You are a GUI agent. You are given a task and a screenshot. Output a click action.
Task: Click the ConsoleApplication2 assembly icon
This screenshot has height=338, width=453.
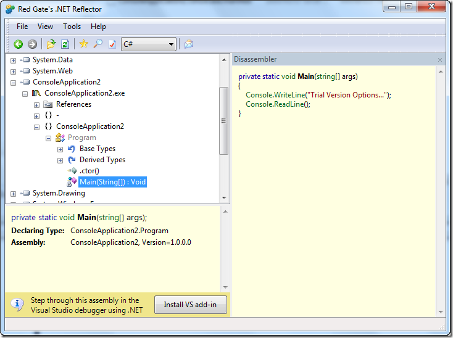(25, 82)
